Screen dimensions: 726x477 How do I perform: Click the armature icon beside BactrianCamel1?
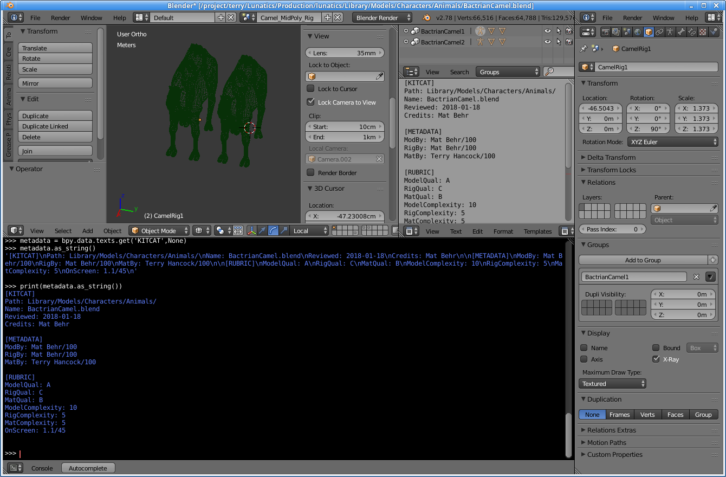(480, 31)
